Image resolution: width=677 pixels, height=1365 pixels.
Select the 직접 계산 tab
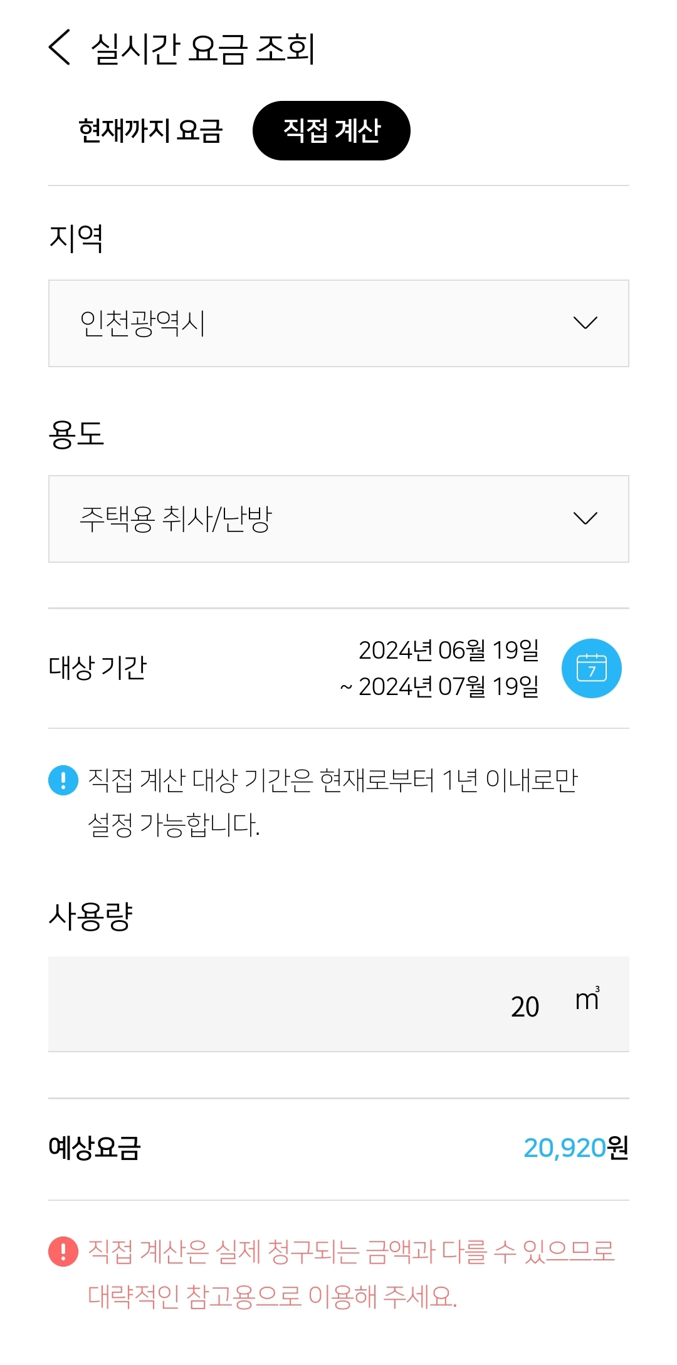[x=331, y=131]
